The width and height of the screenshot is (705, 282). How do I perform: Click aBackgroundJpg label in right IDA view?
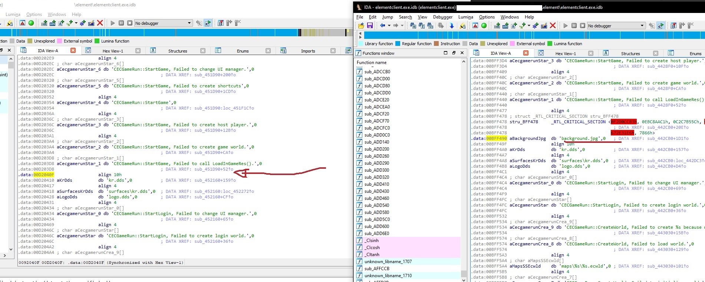pos(527,138)
